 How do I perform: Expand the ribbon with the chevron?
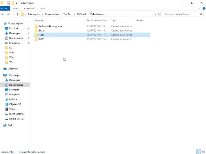click(199, 9)
